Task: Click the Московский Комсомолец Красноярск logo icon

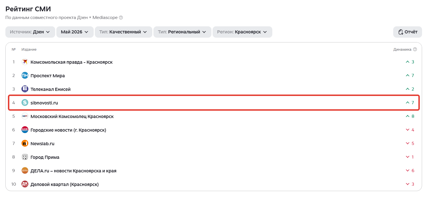Action: tap(25, 116)
